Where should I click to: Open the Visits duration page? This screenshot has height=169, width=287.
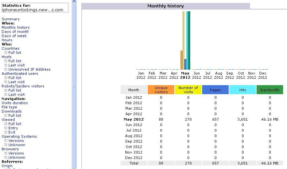[x=15, y=103]
